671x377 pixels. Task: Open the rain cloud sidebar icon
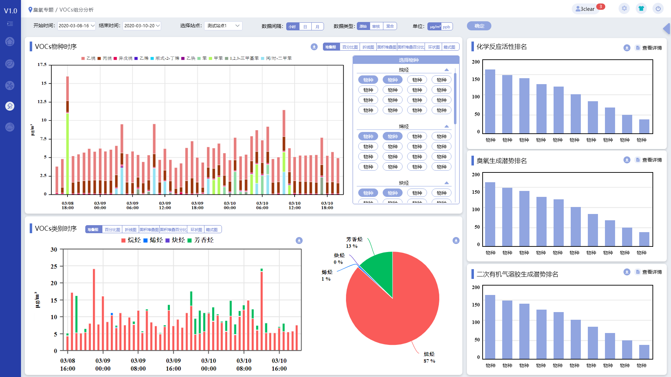(x=10, y=127)
